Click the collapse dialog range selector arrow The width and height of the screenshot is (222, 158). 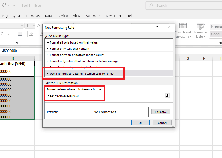tap(168, 95)
